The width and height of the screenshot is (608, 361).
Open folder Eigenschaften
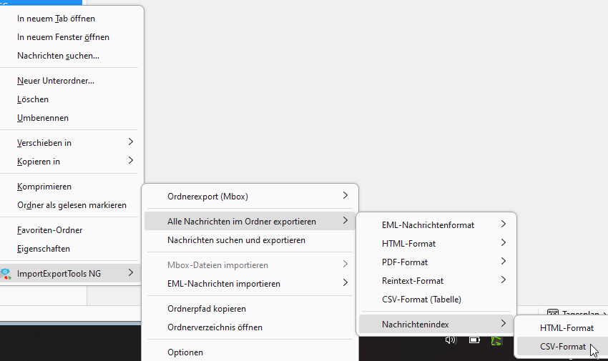click(44, 249)
